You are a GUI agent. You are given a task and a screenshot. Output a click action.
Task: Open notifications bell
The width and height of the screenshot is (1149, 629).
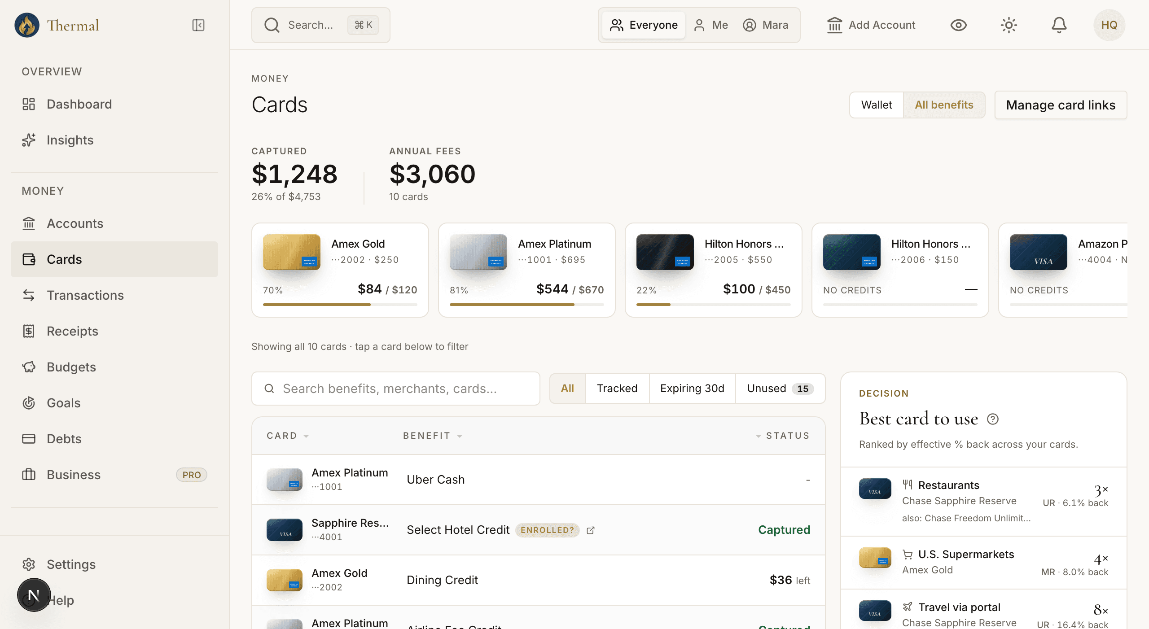[1059, 25]
